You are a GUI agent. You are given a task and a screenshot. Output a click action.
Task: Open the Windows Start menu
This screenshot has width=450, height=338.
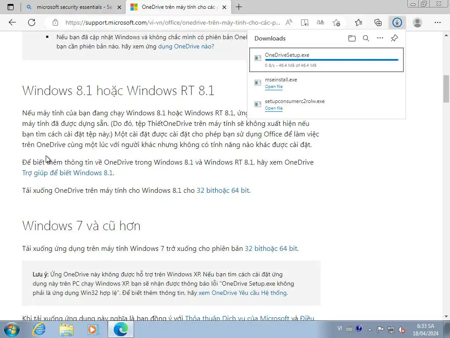click(x=12, y=329)
